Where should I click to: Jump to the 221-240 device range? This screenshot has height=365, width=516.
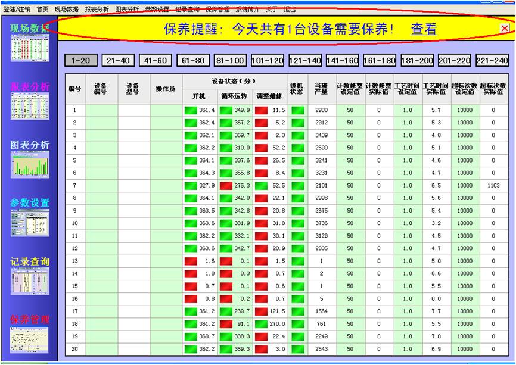click(492, 60)
